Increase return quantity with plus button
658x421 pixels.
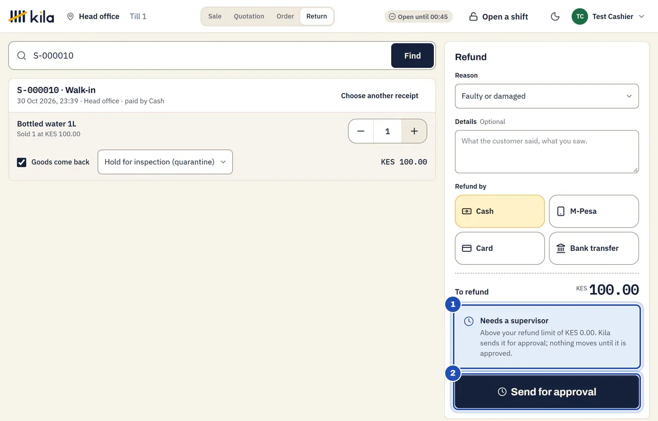click(x=414, y=131)
